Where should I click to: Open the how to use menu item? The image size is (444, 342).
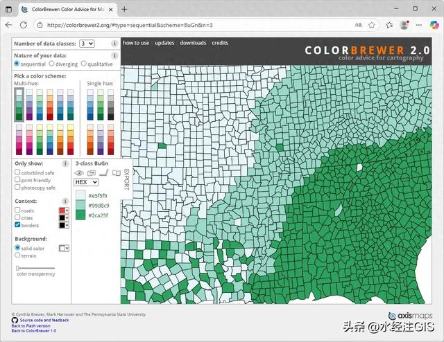(x=136, y=43)
